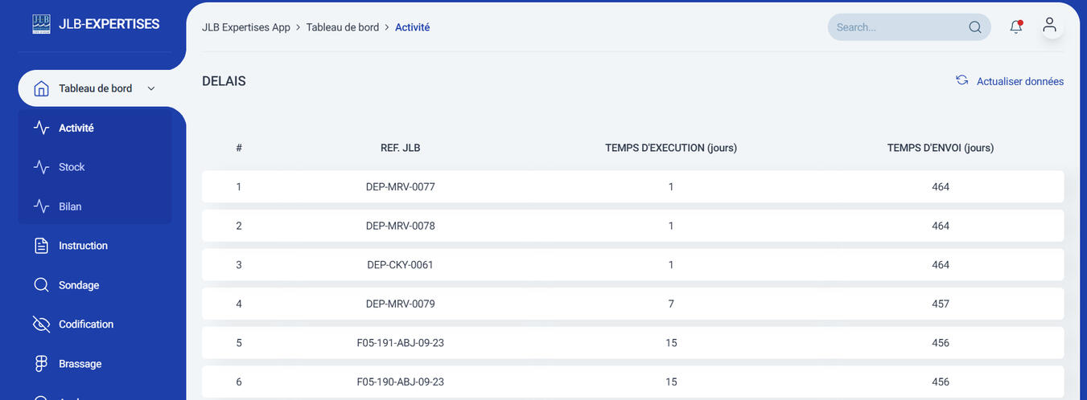1087x400 pixels.
Task: Open the Tableau de bord menu
Action: click(x=95, y=88)
